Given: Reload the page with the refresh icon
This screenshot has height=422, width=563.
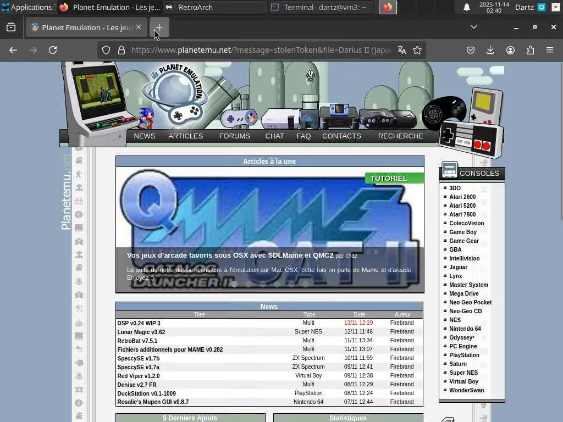Looking at the screenshot, I should (53, 50).
